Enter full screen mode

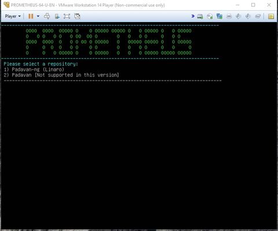coord(67,16)
